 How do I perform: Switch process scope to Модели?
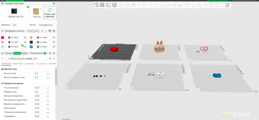tap(25, 53)
